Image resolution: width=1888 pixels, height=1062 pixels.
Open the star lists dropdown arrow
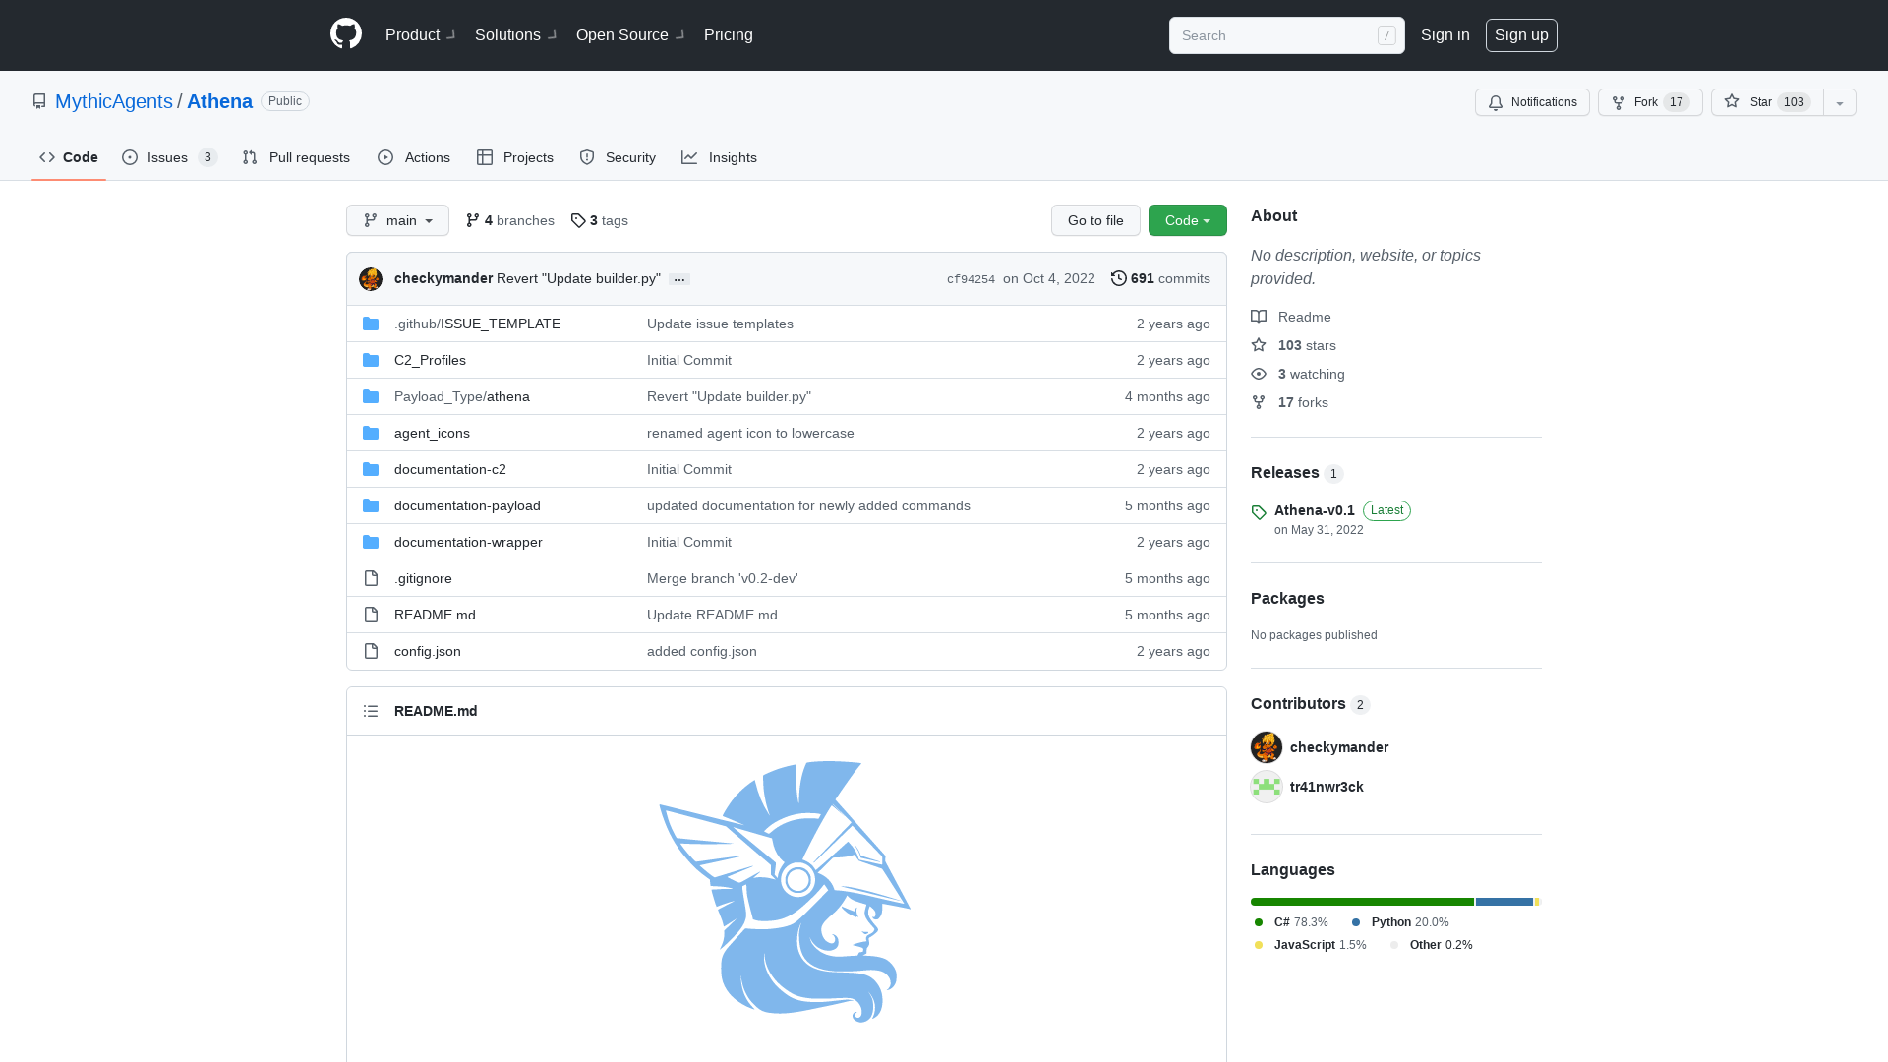click(1840, 102)
